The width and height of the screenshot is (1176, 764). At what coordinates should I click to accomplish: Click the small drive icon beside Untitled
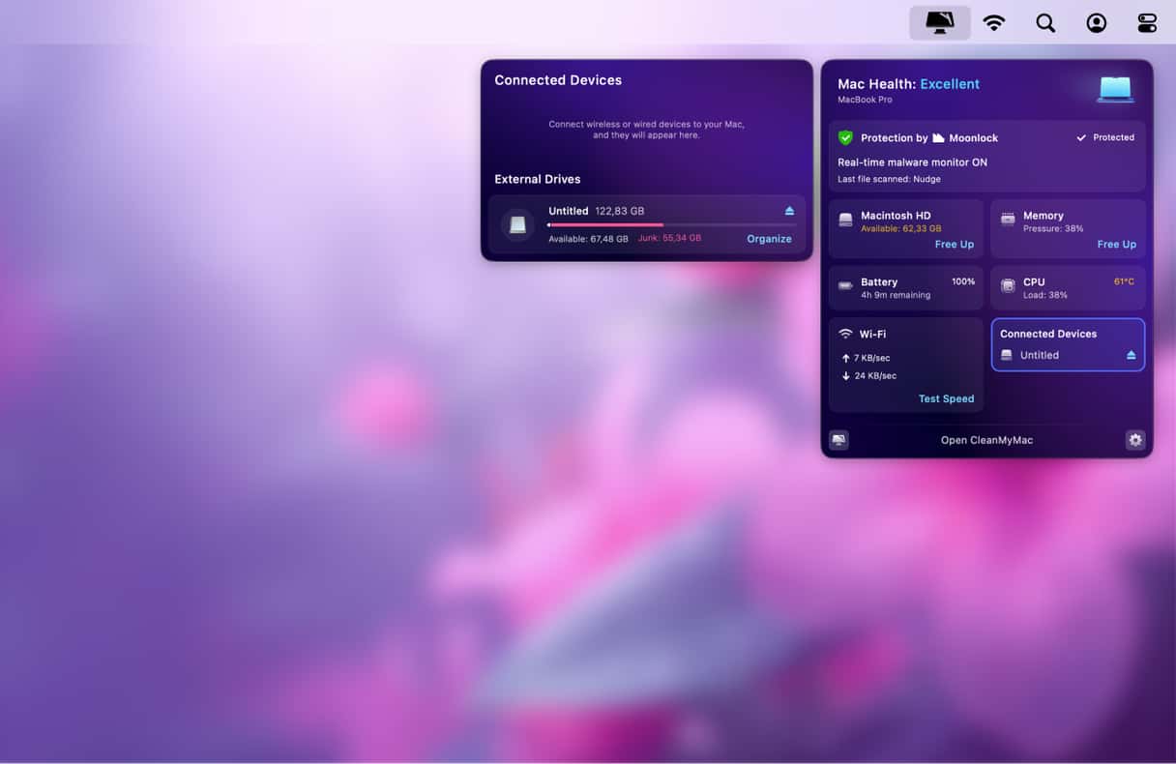pos(1007,355)
